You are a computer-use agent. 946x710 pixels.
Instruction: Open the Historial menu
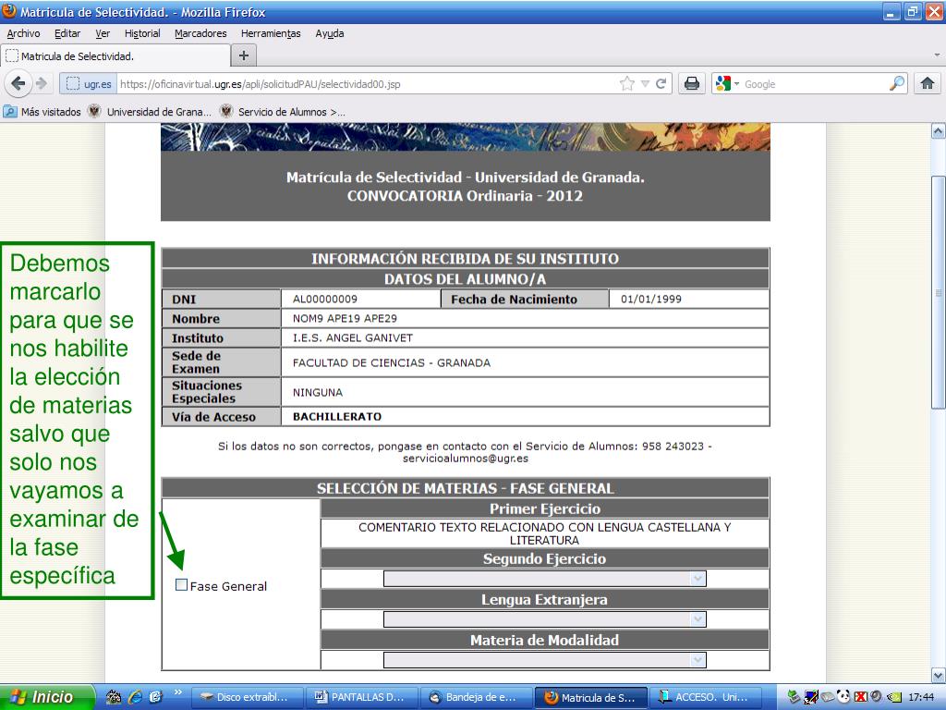pos(142,33)
